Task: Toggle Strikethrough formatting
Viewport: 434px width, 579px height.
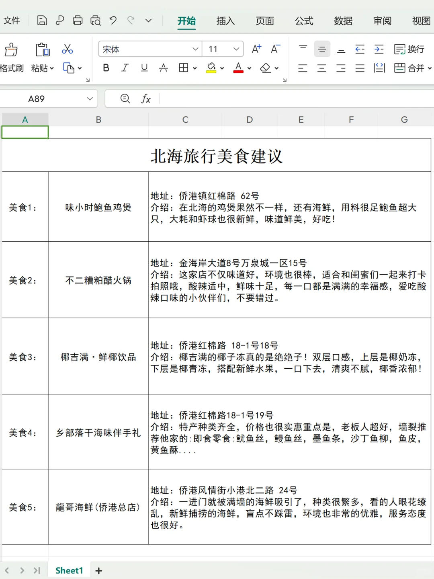Action: [163, 68]
